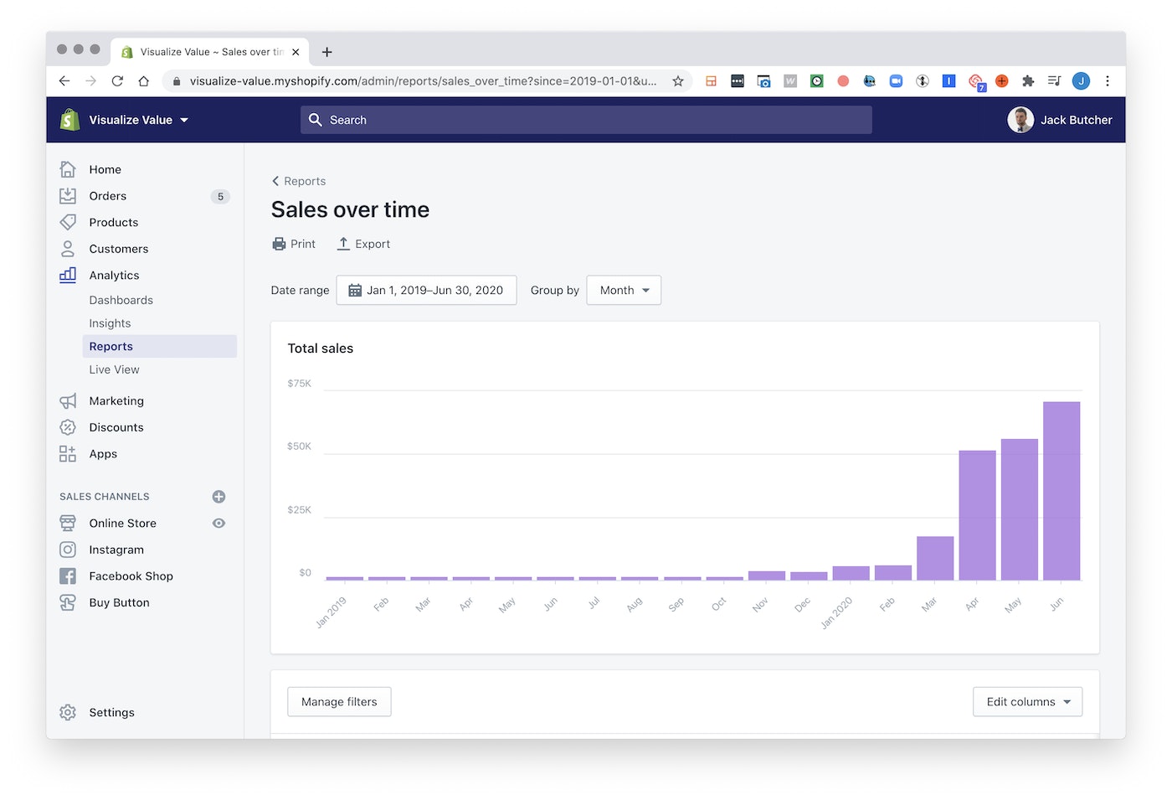Expand the Visualize Value store switcher
Image resolution: width=1172 pixels, height=800 pixels.
coord(138,120)
